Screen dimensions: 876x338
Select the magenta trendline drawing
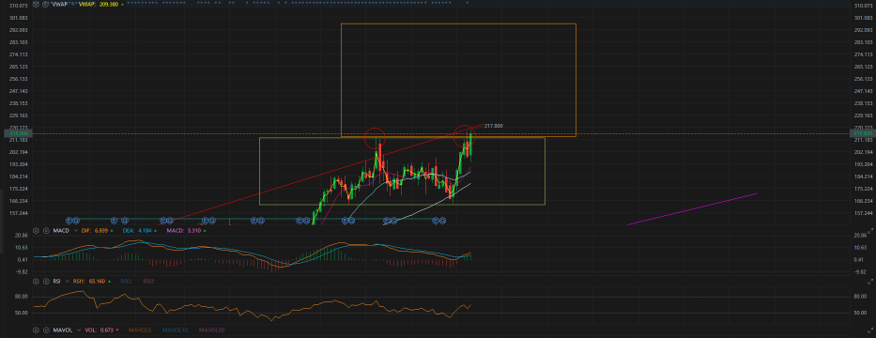pyautogui.click(x=692, y=209)
